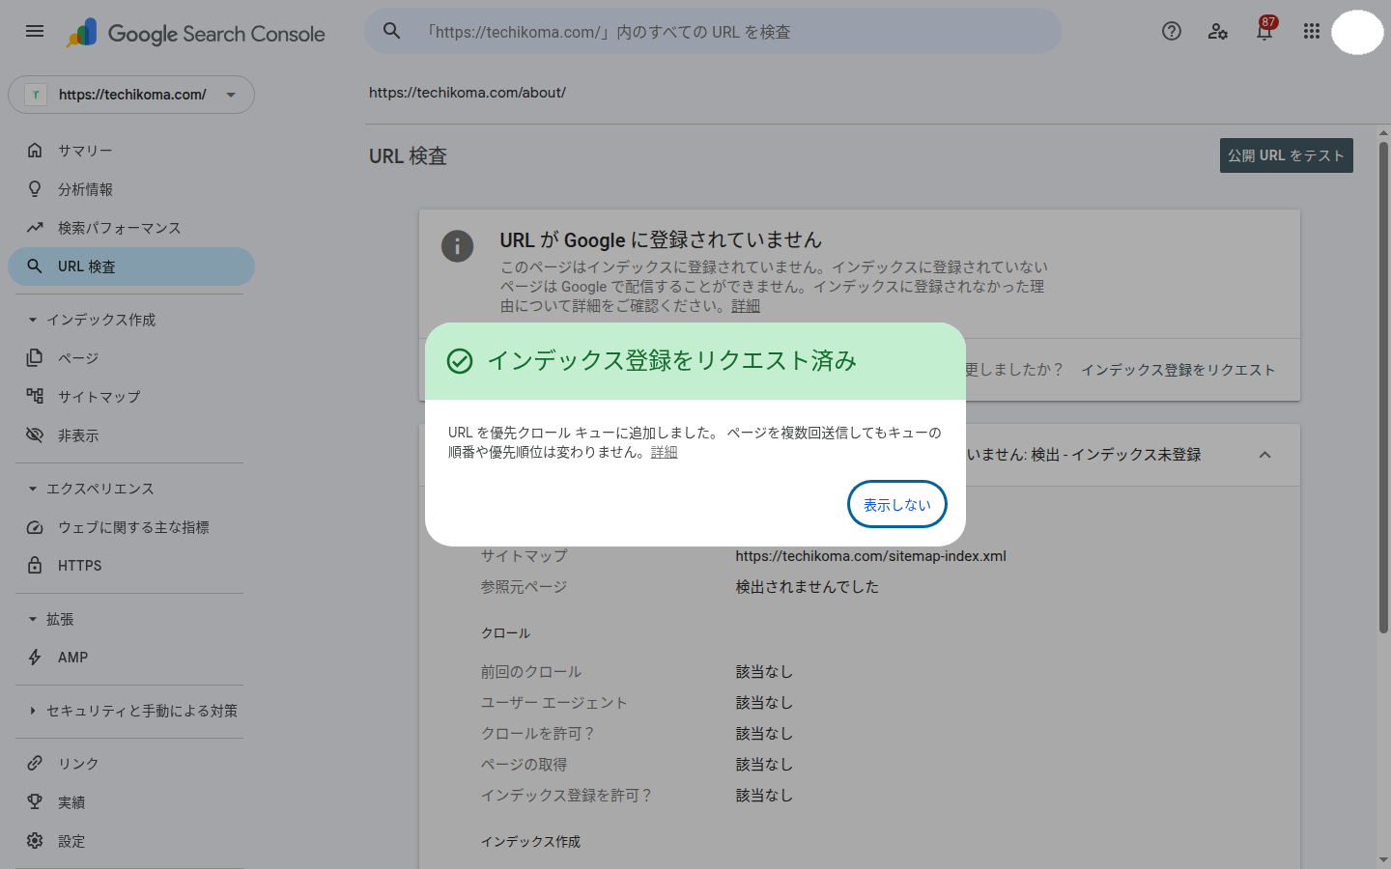This screenshot has width=1391, height=869.
Task: Open user and permissions settings icon
Action: (x=1218, y=31)
